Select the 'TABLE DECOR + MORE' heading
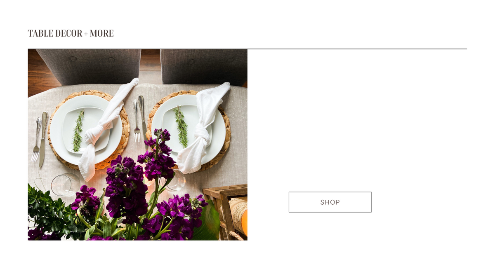The height and width of the screenshot is (278, 495). pyautogui.click(x=71, y=33)
